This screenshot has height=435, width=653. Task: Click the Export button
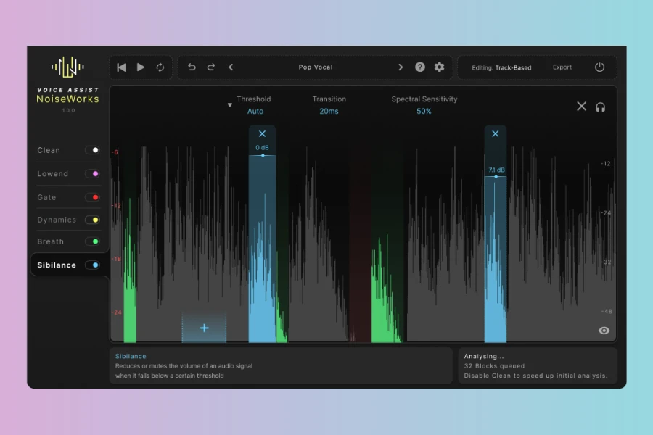point(562,67)
